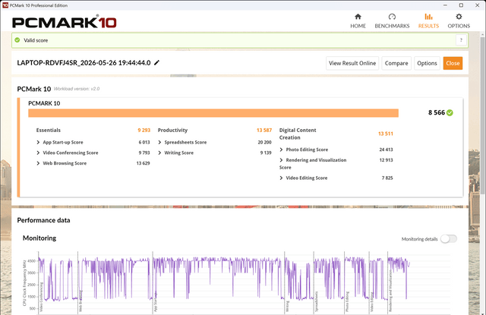Click the Valid score message text
This screenshot has width=486, height=315.
[36, 40]
